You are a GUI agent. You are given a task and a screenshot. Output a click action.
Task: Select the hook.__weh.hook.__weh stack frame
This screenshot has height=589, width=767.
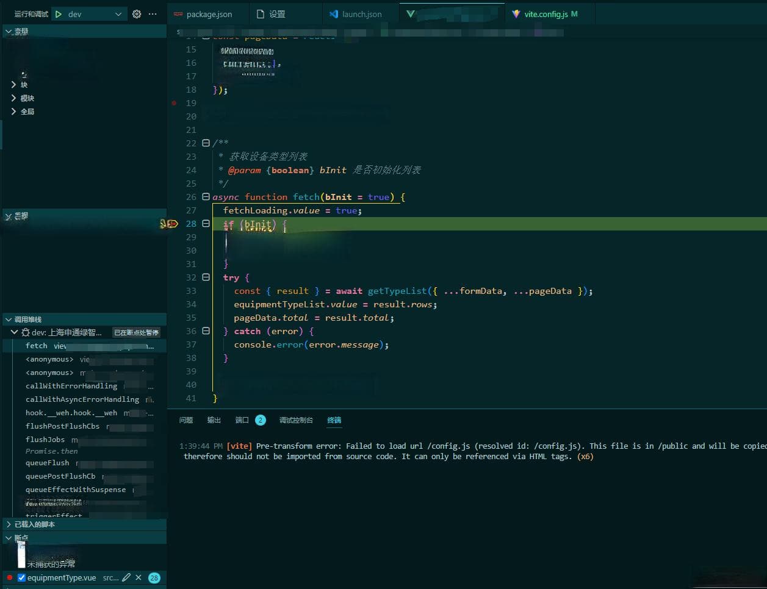tap(84, 413)
